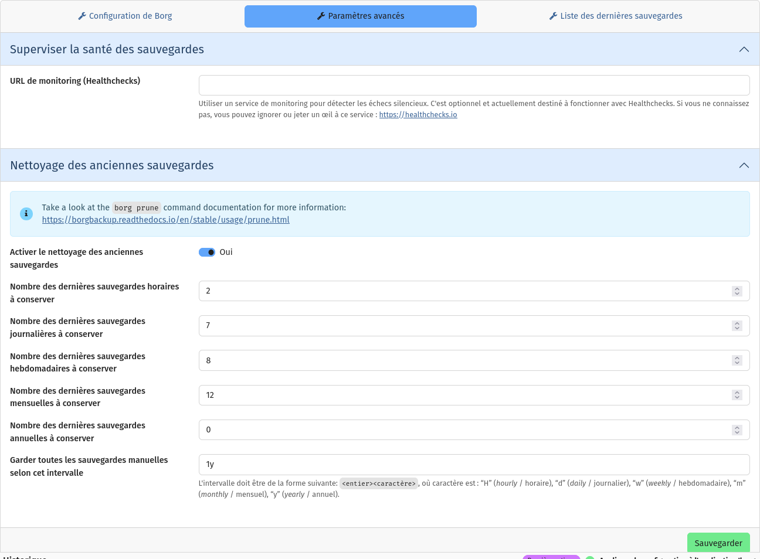Click the stepper arrows for hourly backups
The width and height of the screenshot is (760, 559).
click(737, 291)
